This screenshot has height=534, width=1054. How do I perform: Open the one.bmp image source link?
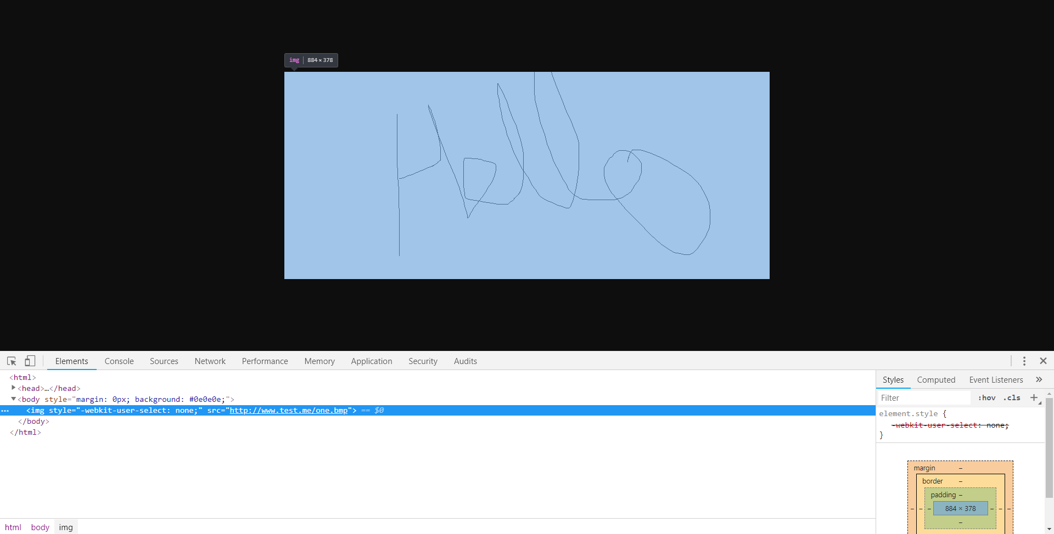tap(288, 411)
